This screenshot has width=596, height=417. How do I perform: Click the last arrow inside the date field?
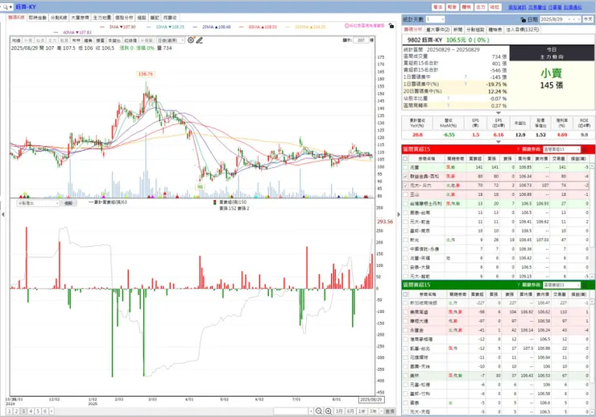tap(579, 19)
